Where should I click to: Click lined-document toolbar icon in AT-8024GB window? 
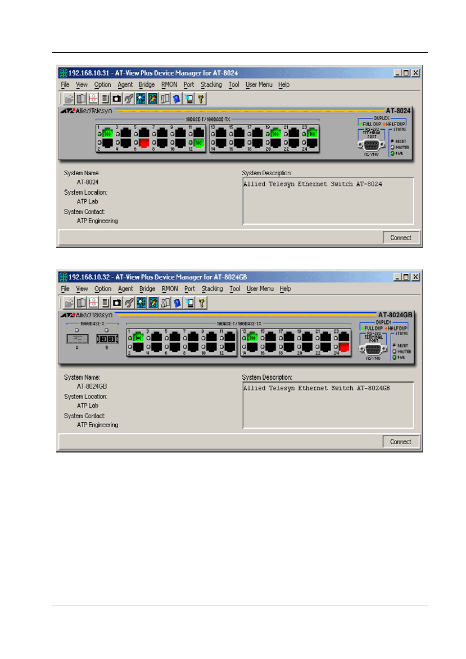click(x=106, y=303)
